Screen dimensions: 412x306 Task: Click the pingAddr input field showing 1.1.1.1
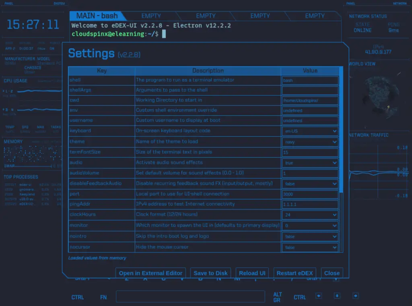(x=309, y=204)
